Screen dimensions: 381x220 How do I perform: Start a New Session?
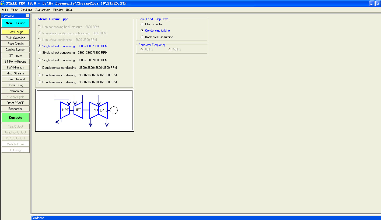point(15,23)
